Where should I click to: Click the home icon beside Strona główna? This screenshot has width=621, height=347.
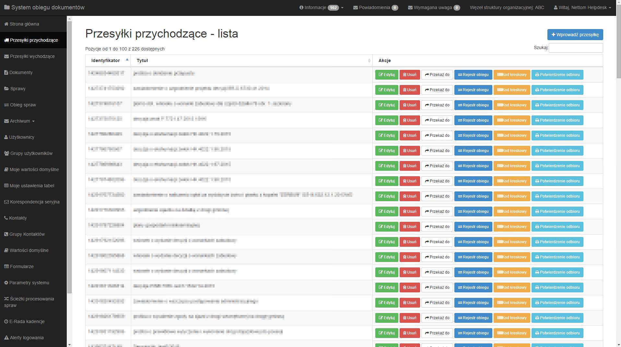[6, 24]
